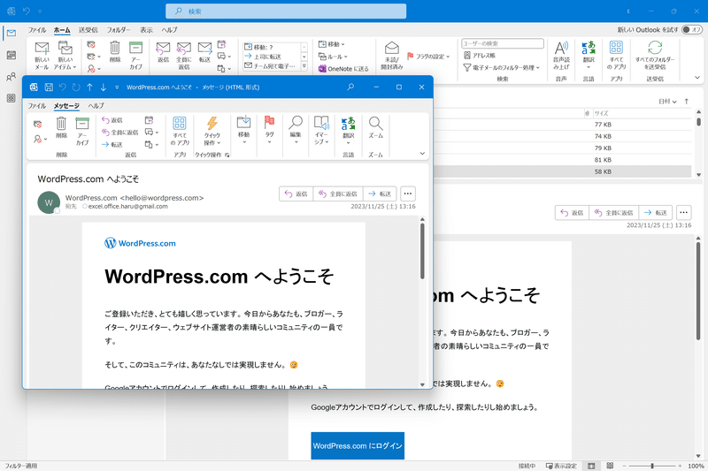
Task: Click the user search input field
Action: coord(503,43)
